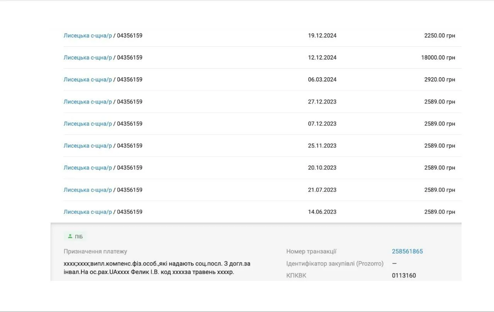Open Лисецька с-щна/р link dated 21.07.2023
Screen dimensions: 494x312
click(88, 190)
